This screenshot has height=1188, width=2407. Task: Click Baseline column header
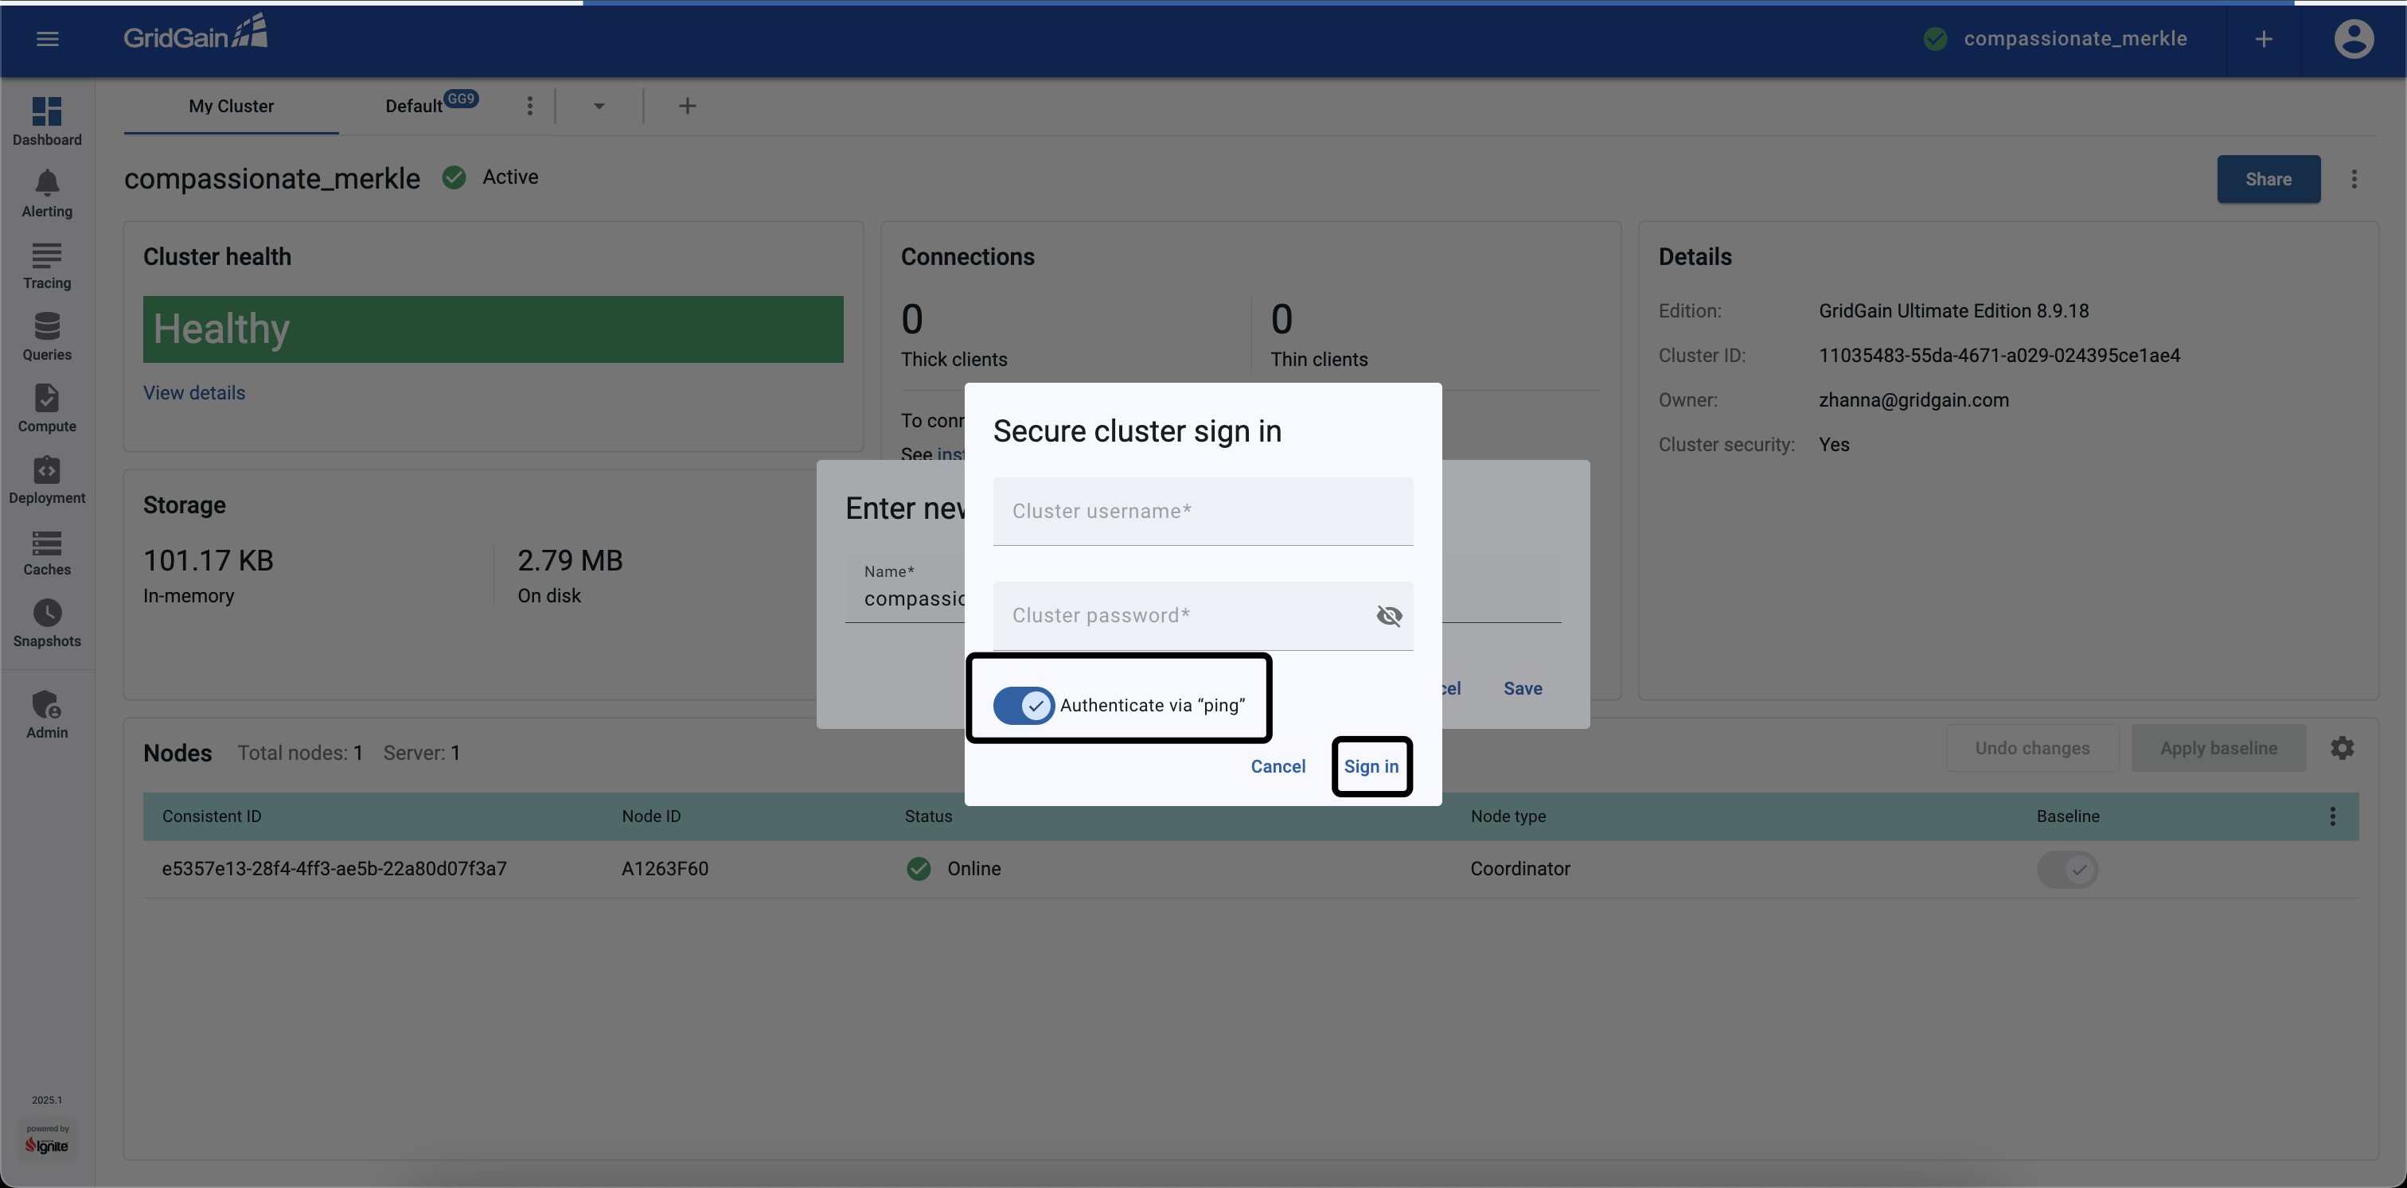coord(2067,816)
